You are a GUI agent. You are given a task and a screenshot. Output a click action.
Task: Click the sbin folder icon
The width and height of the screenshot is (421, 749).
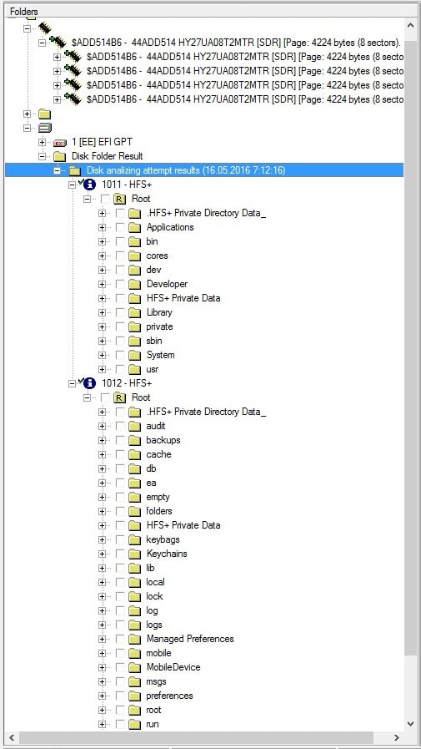tap(135, 341)
